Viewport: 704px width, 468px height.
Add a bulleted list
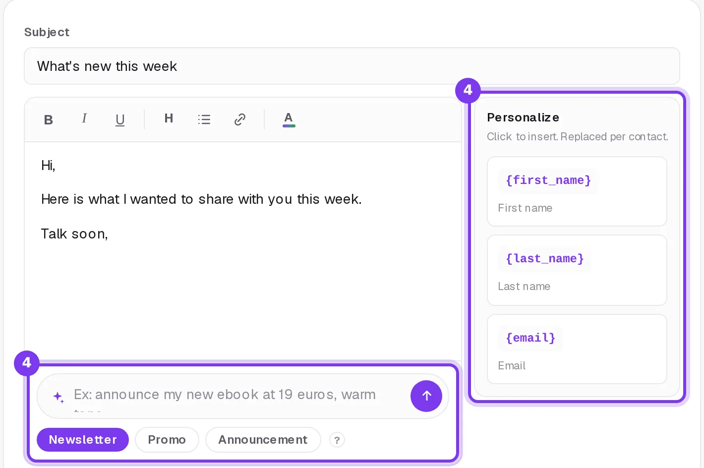click(204, 119)
